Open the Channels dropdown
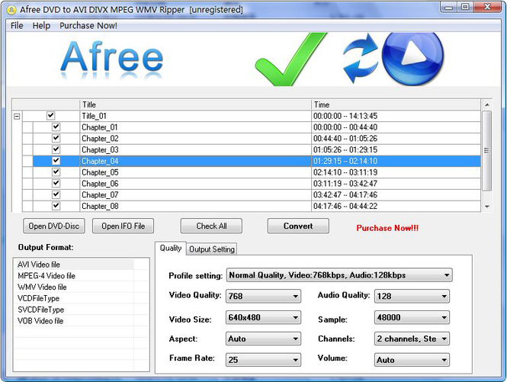 412,339
